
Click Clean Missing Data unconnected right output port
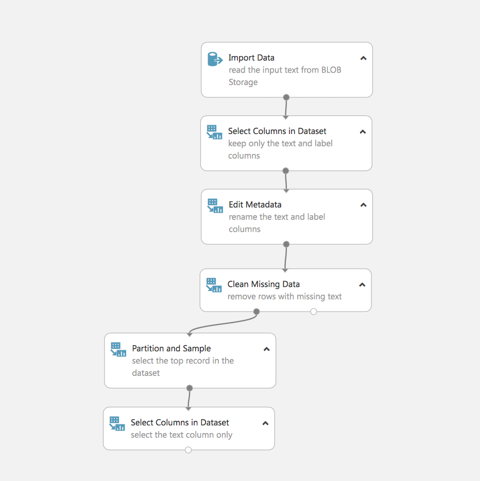coord(314,312)
